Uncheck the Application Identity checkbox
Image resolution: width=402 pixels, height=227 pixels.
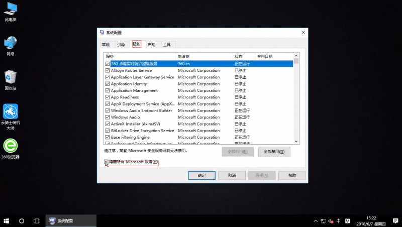[x=108, y=84]
